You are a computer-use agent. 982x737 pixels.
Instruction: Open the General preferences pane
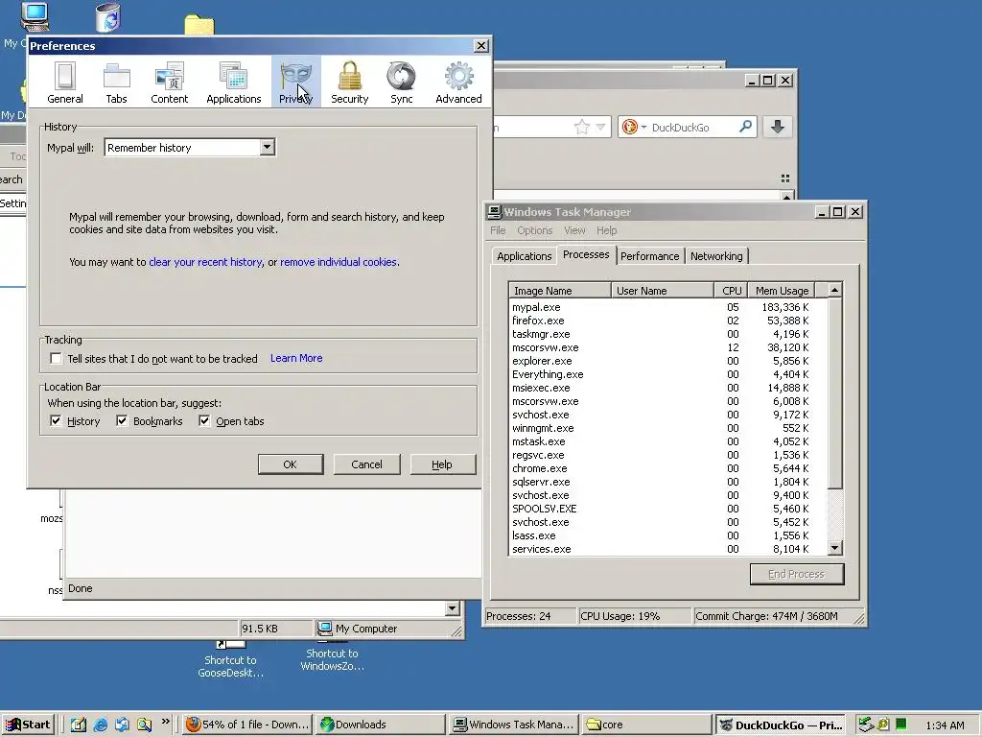coord(64,83)
